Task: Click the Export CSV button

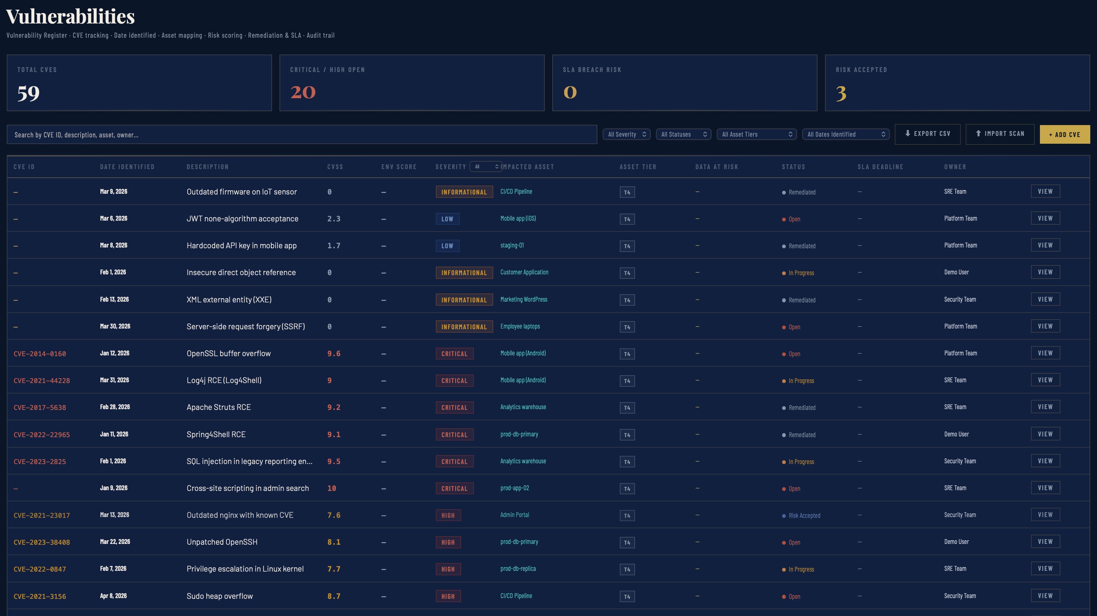Action: coord(928,134)
